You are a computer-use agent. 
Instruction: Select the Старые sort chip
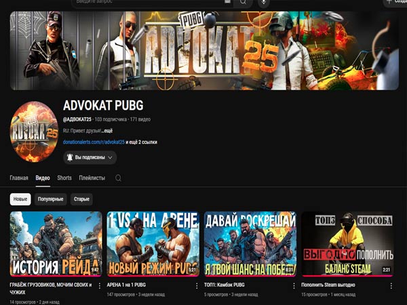click(81, 199)
